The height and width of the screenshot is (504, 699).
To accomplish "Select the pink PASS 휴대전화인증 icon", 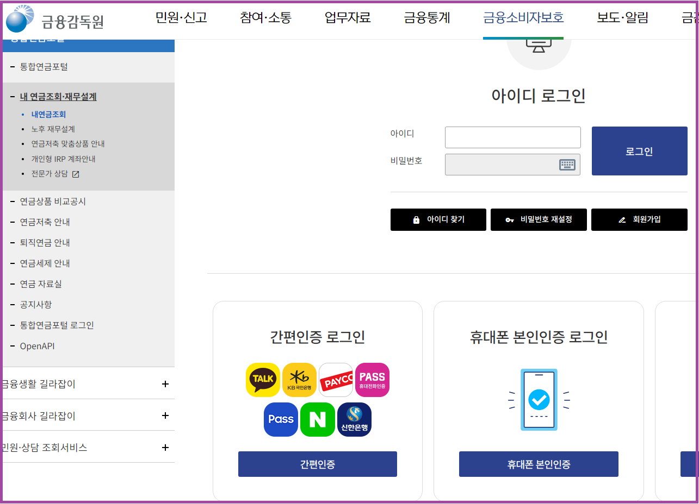I will coord(372,380).
